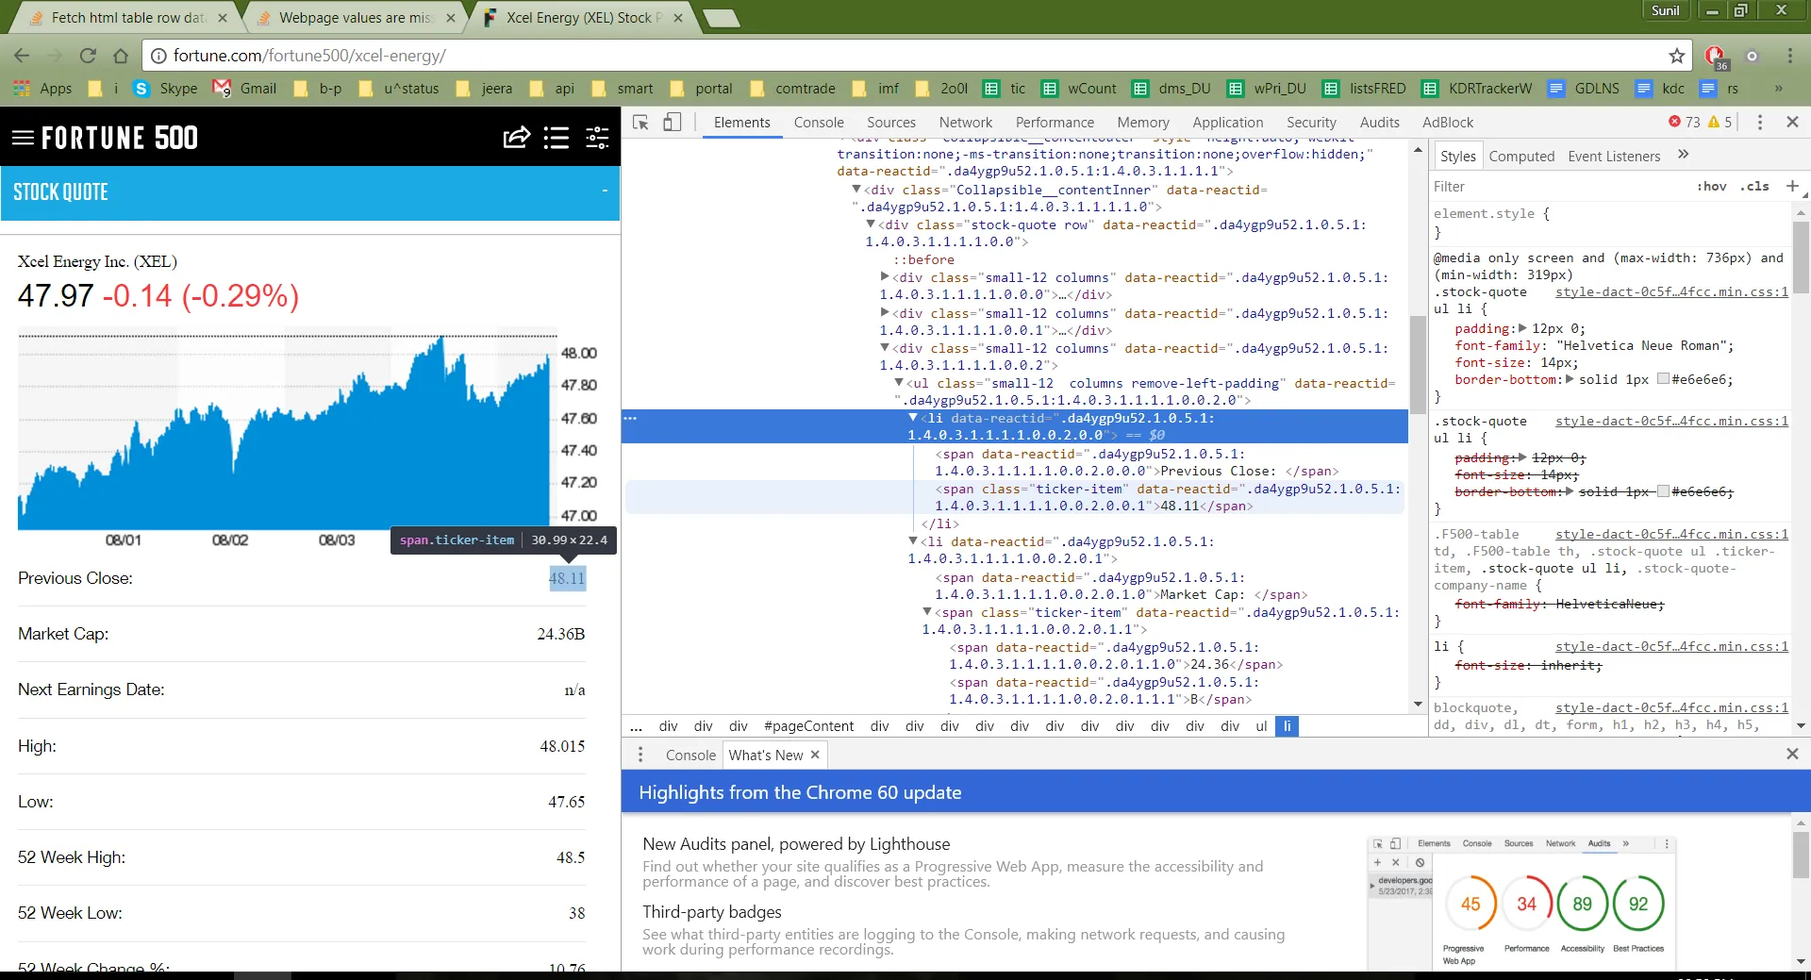
Task: Switch to the Event Listeners tab
Action: 1614,157
